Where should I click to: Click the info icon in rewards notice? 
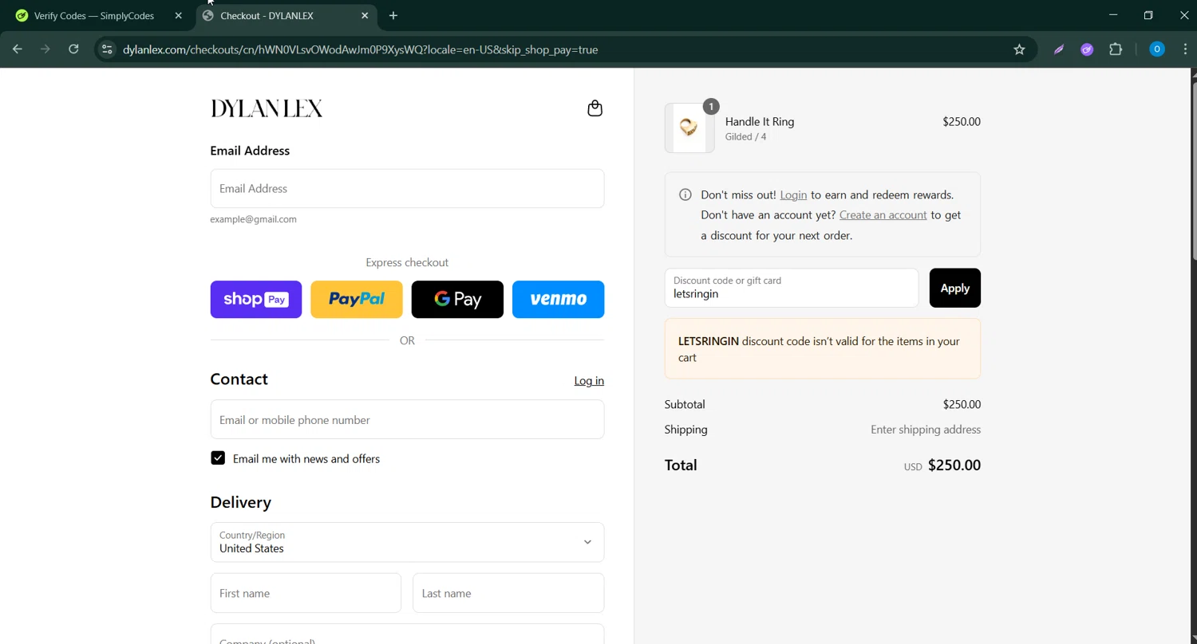(x=685, y=194)
